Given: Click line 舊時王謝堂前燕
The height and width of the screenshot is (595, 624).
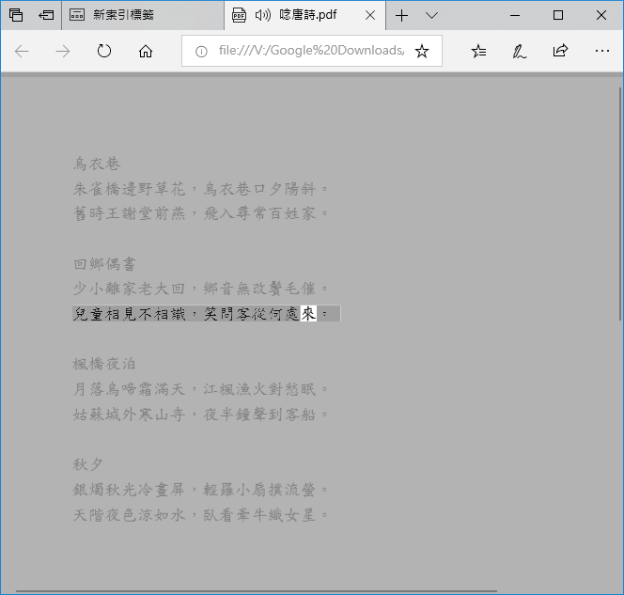Looking at the screenshot, I should click(x=130, y=213).
